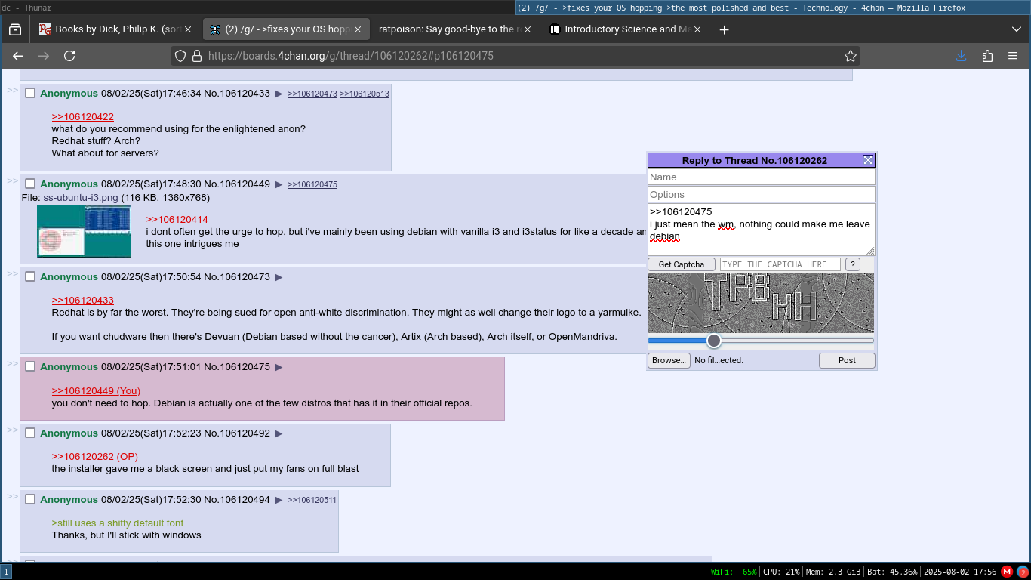Open a new tab
This screenshot has width=1031, height=580.
point(725,29)
